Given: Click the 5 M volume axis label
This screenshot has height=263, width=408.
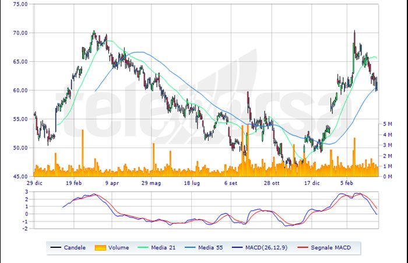Looking at the screenshot, I should [388, 124].
